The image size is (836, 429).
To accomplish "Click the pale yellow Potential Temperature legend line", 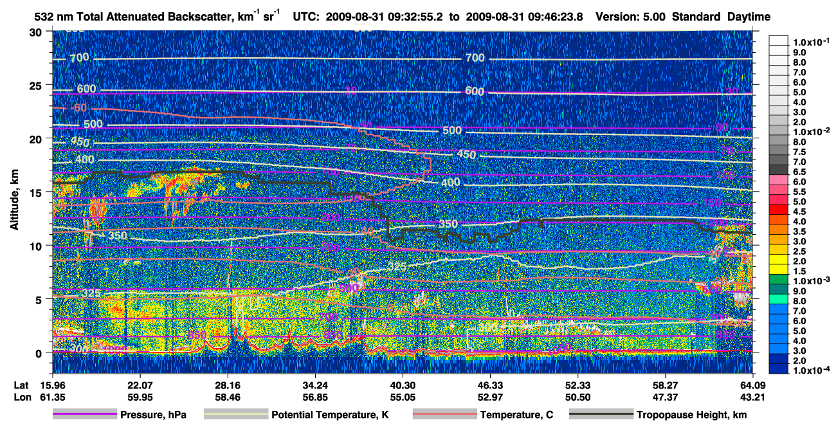I will 236,415.
